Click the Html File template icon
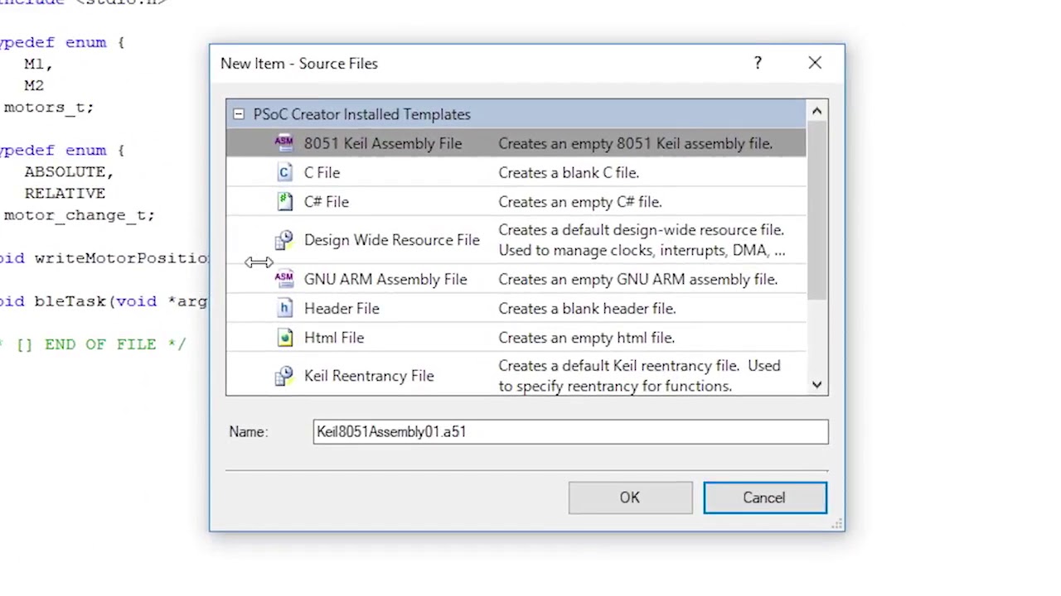 284,337
